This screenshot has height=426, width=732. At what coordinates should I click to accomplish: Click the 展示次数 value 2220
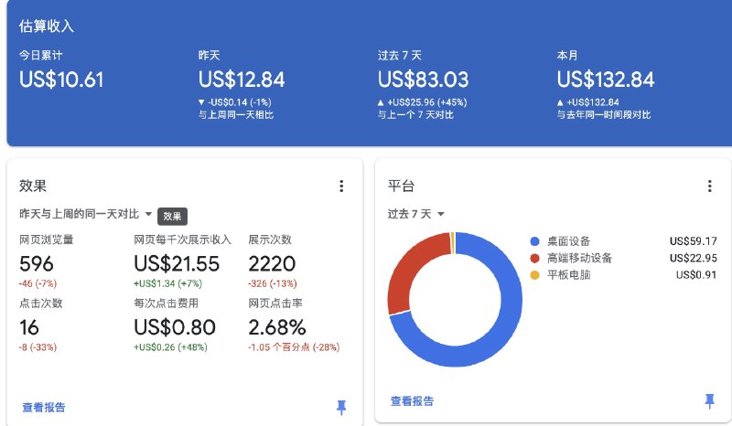pyautogui.click(x=272, y=264)
